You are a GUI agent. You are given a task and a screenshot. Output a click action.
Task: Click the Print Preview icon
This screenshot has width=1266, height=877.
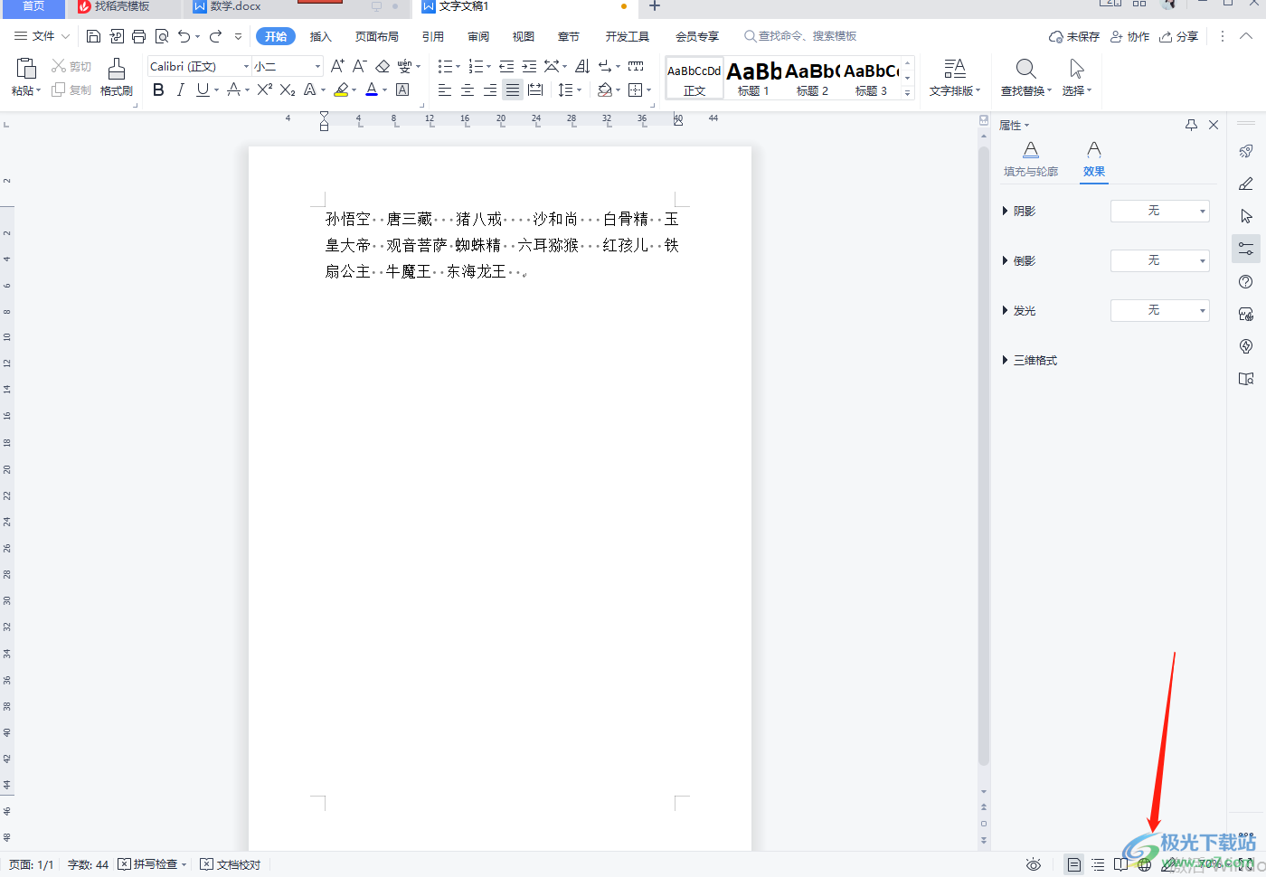(x=162, y=36)
